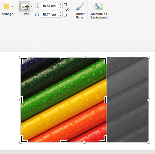
Task: Click the colored pencils image inside crop
Action: coord(64,100)
